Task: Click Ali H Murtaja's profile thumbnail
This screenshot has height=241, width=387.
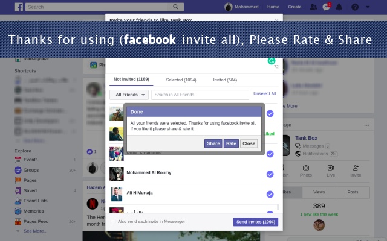Action: 117,194
